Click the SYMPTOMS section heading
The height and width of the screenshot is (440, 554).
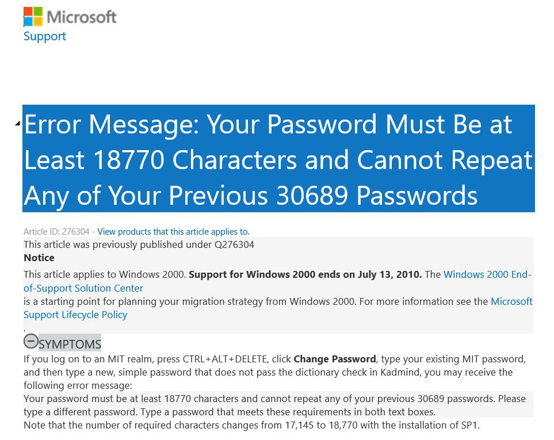[70, 345]
